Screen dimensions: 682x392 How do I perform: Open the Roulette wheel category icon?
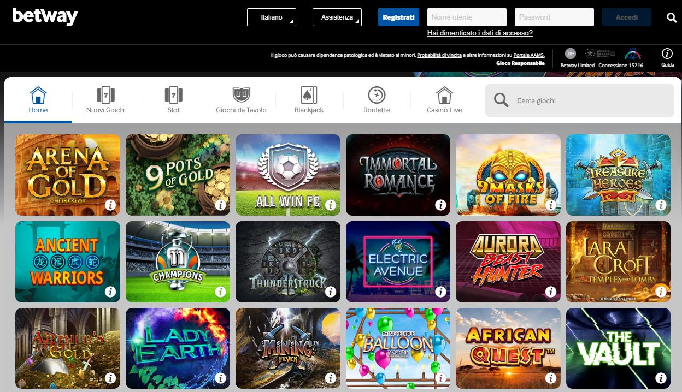point(375,94)
